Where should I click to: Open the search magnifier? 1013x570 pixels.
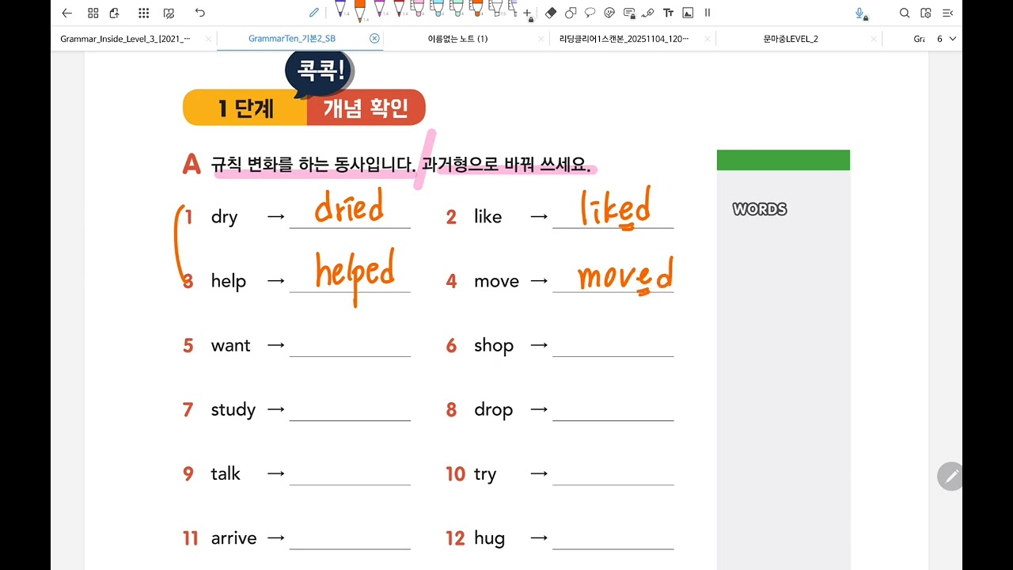point(905,13)
